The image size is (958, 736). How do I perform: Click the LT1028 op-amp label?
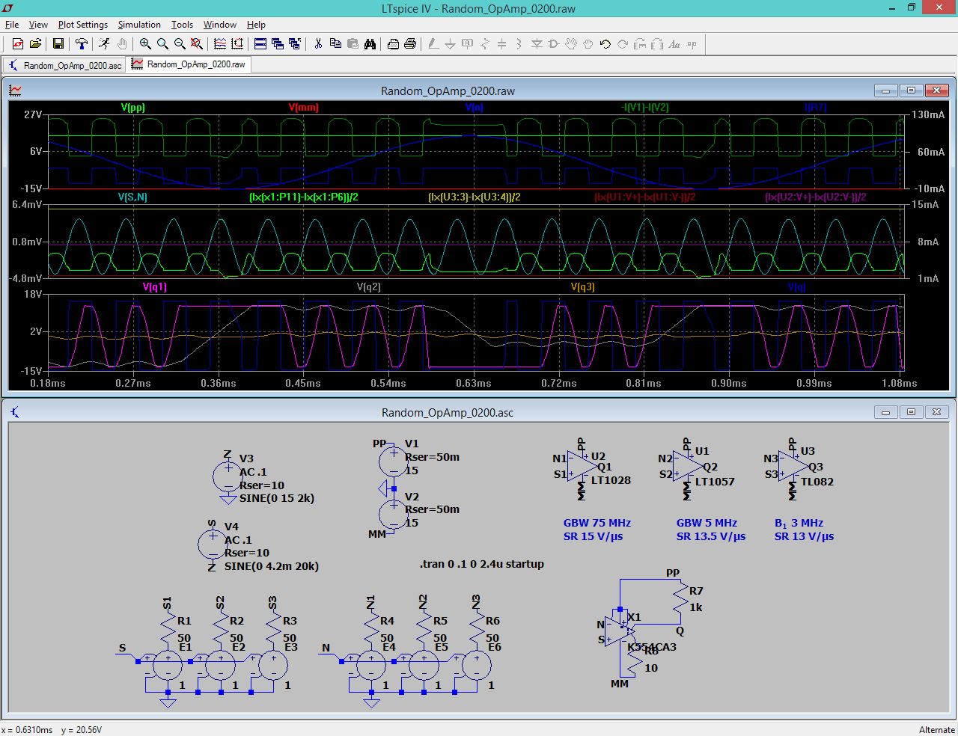(x=611, y=480)
